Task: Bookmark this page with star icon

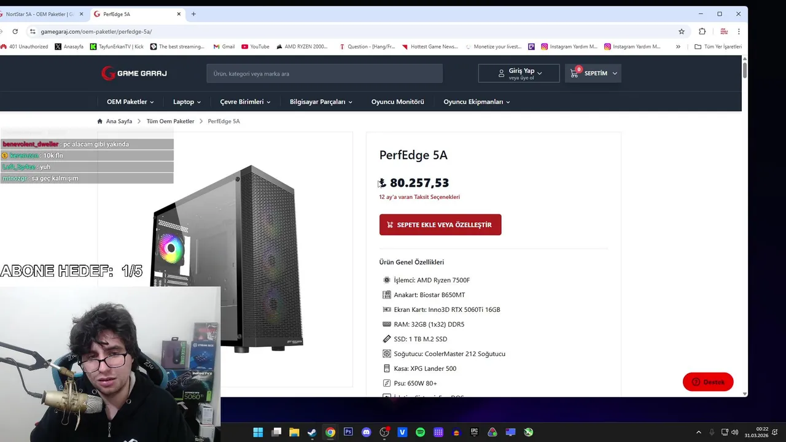Action: pos(682,31)
